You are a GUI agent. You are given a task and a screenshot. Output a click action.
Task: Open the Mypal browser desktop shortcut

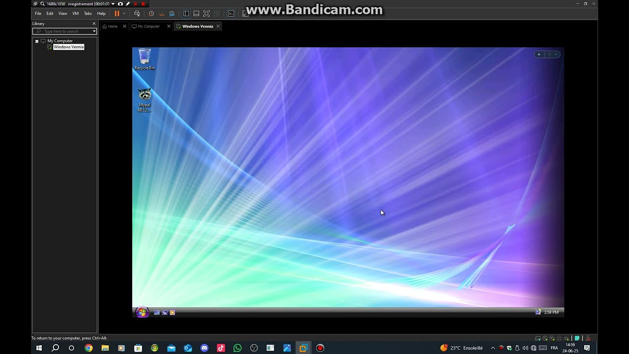(144, 100)
